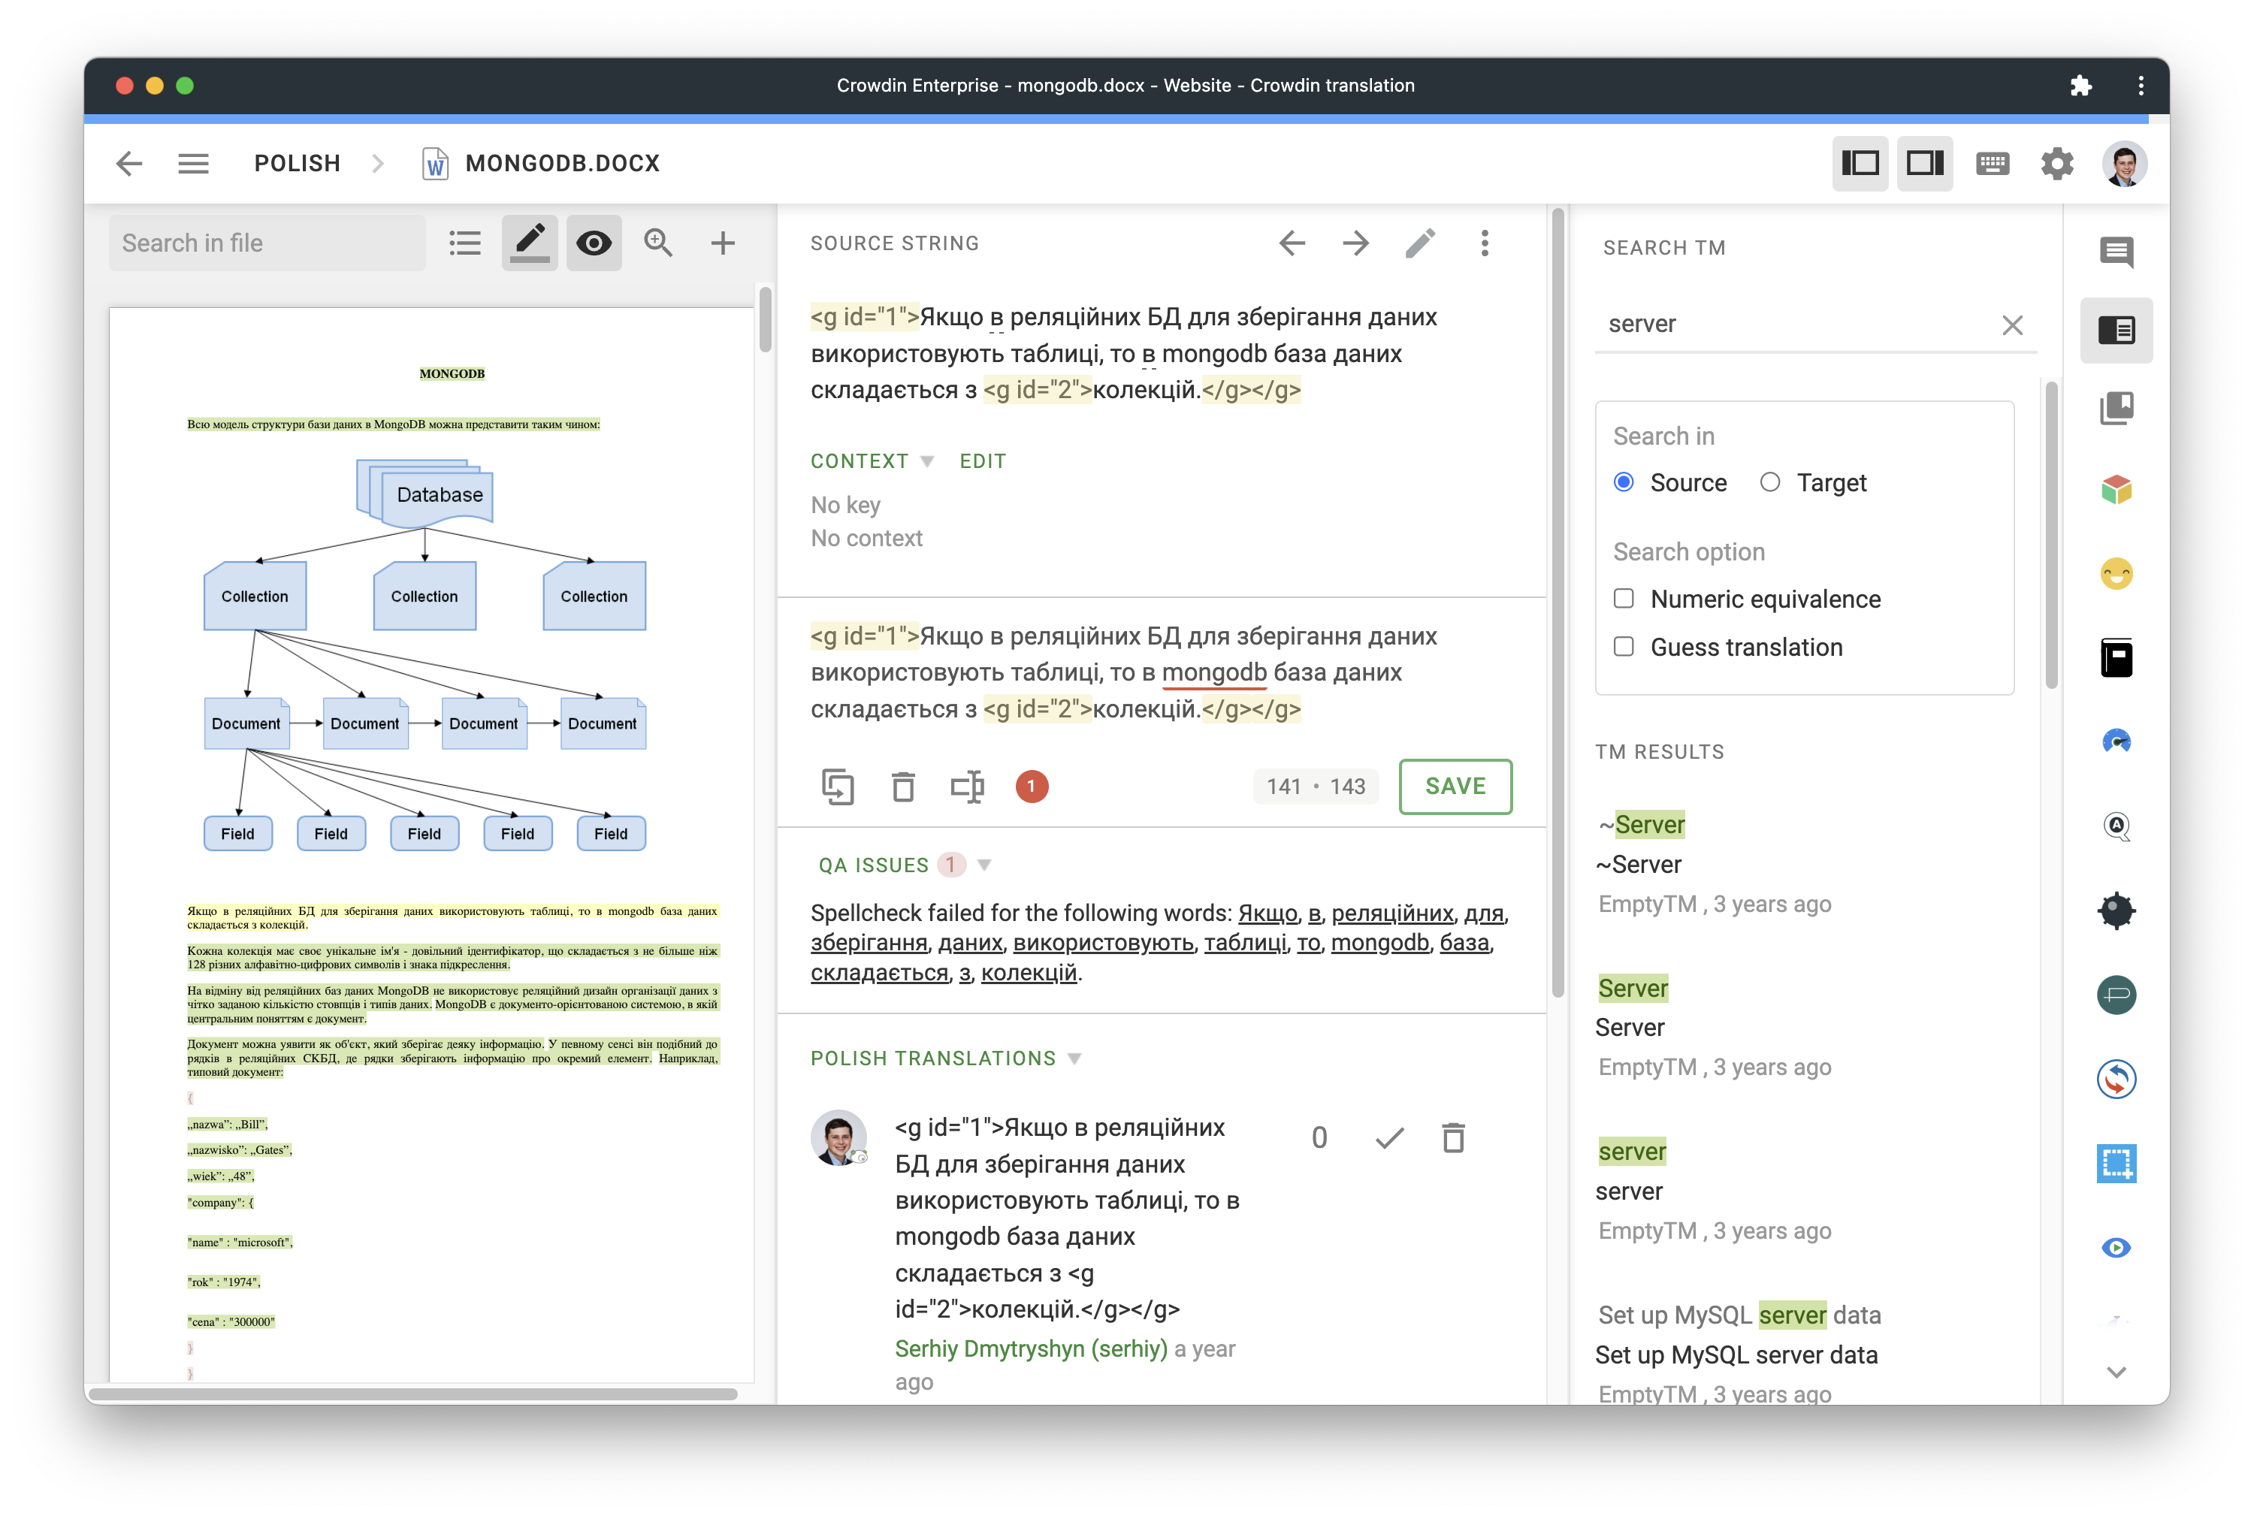
Task: Edit source string pencil icon
Action: (1421, 243)
